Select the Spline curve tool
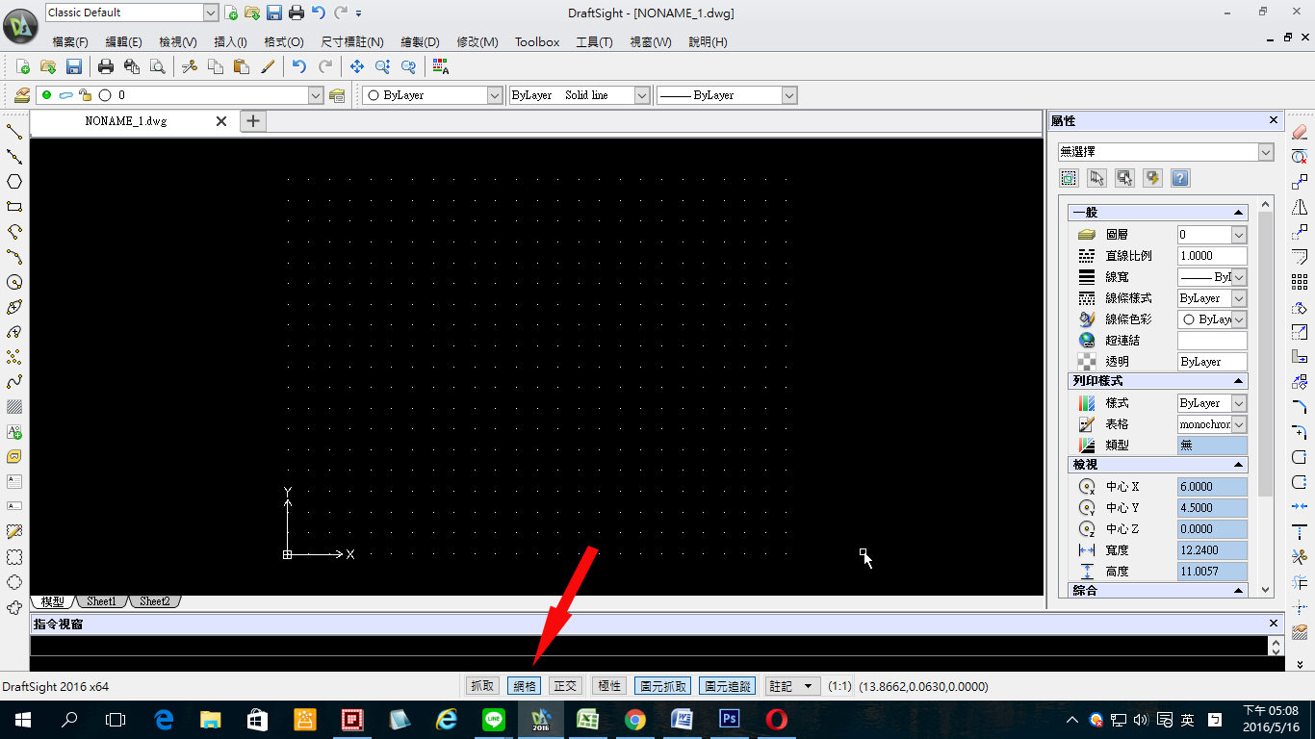Image resolution: width=1315 pixels, height=739 pixels. tap(14, 382)
